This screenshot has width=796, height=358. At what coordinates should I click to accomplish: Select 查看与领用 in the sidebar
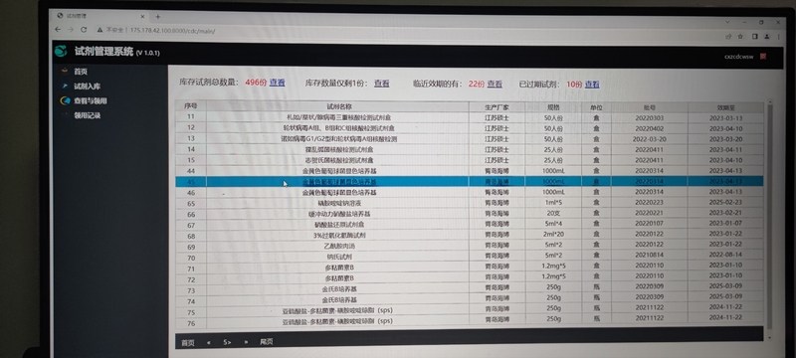point(90,100)
